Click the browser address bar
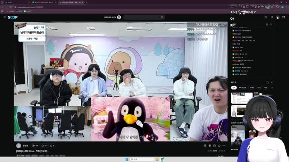Viewport: 289px width, 162px height. 120,7
